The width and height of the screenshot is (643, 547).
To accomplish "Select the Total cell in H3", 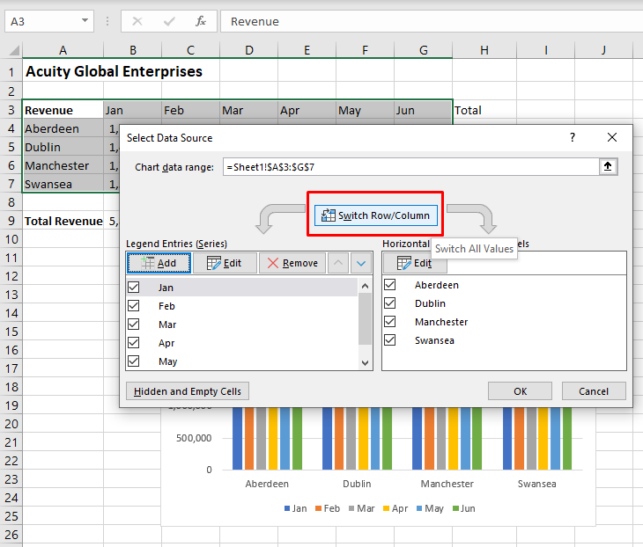I will [x=484, y=110].
